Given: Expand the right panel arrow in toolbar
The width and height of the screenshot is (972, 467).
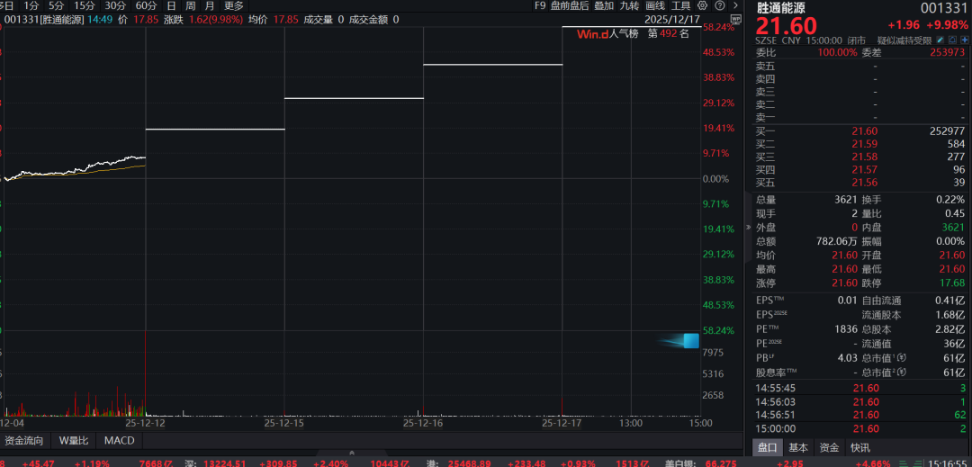Looking at the screenshot, I should 737,5.
